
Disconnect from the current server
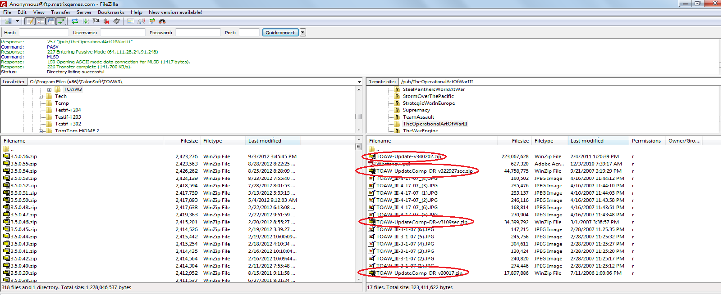tap(106, 21)
